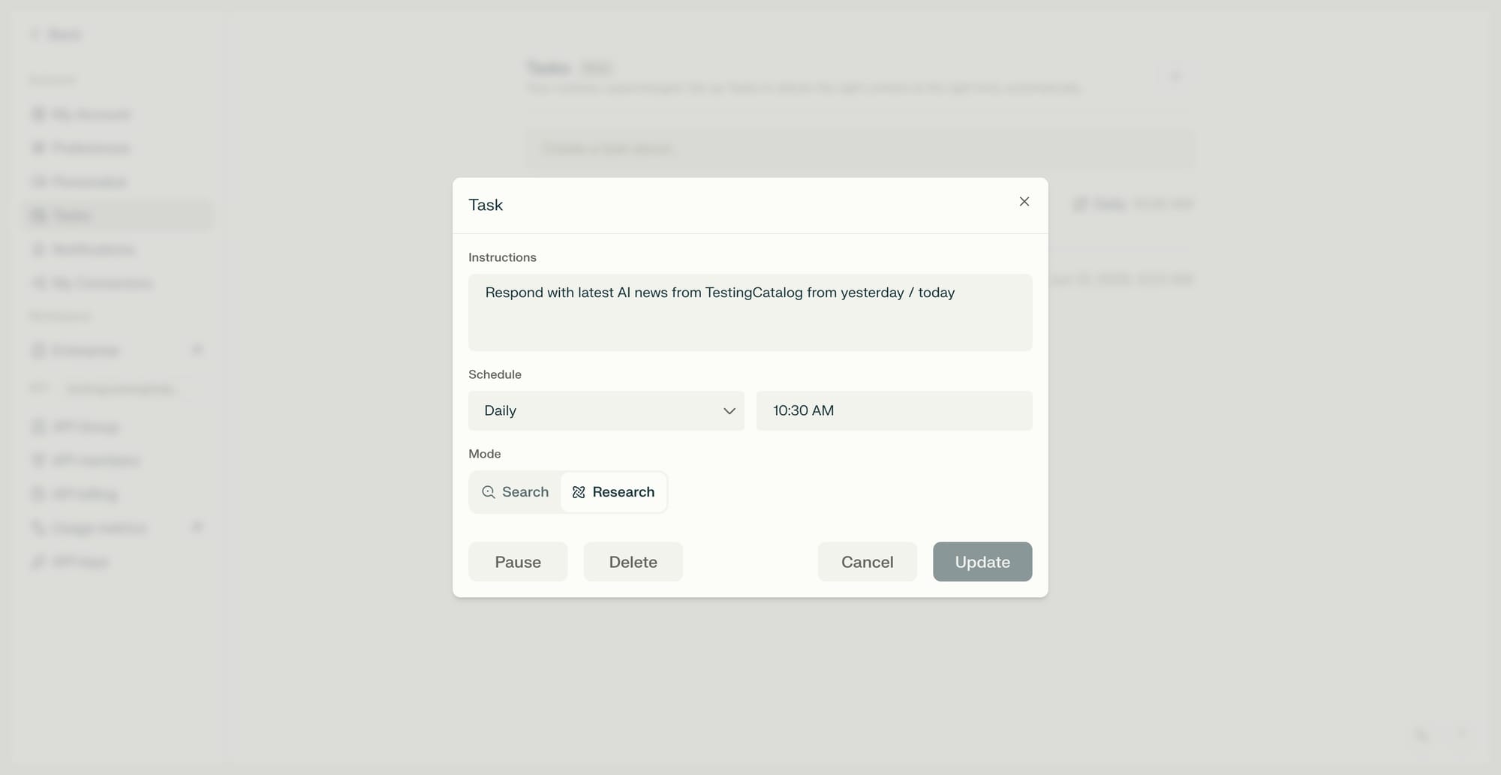This screenshot has height=775, width=1501.
Task: Select the Search mode option
Action: point(516,492)
